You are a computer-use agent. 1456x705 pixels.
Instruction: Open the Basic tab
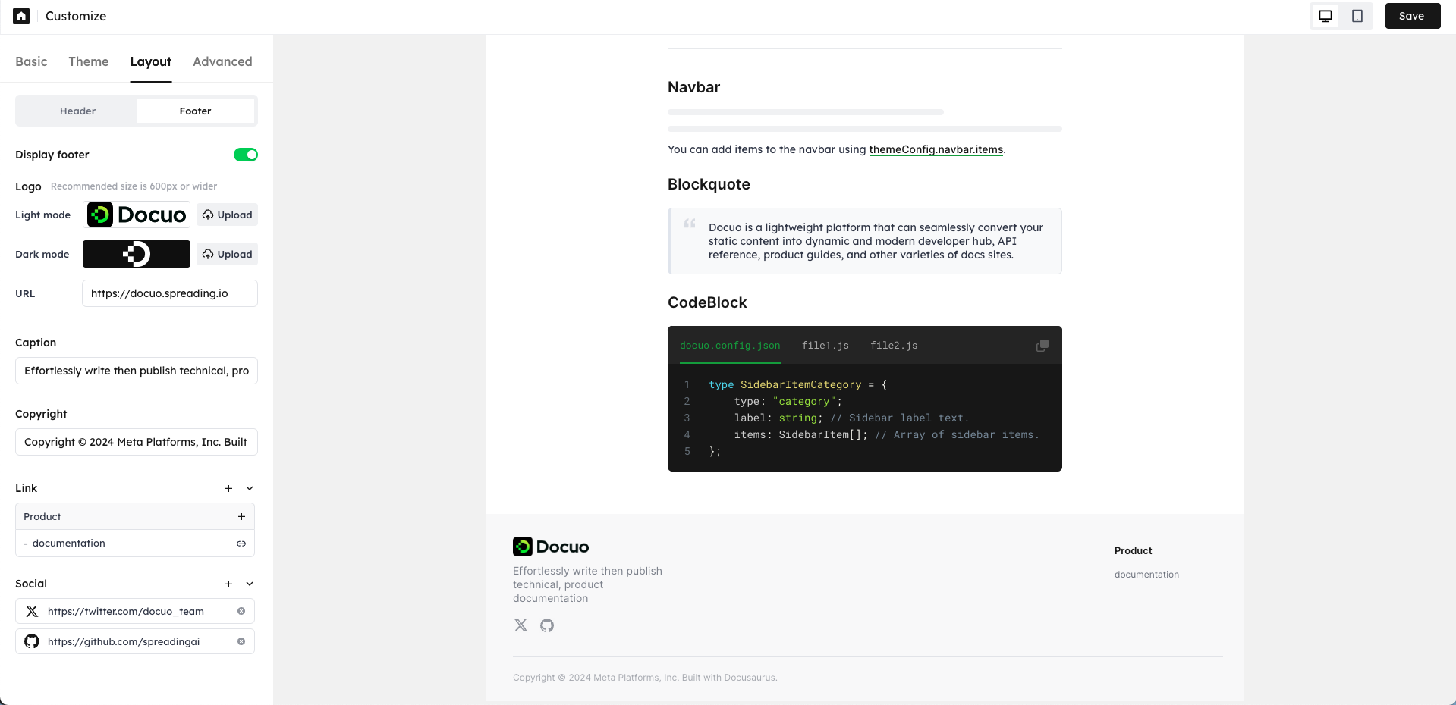(31, 61)
